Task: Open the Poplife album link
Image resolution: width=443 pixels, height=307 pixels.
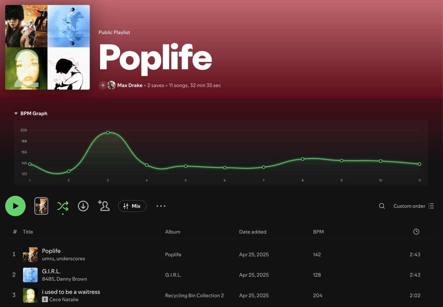Action: coord(173,255)
